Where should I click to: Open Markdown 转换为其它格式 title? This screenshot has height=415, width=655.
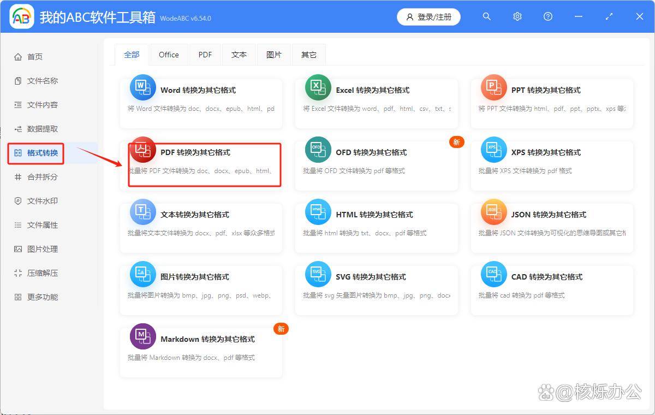point(207,339)
